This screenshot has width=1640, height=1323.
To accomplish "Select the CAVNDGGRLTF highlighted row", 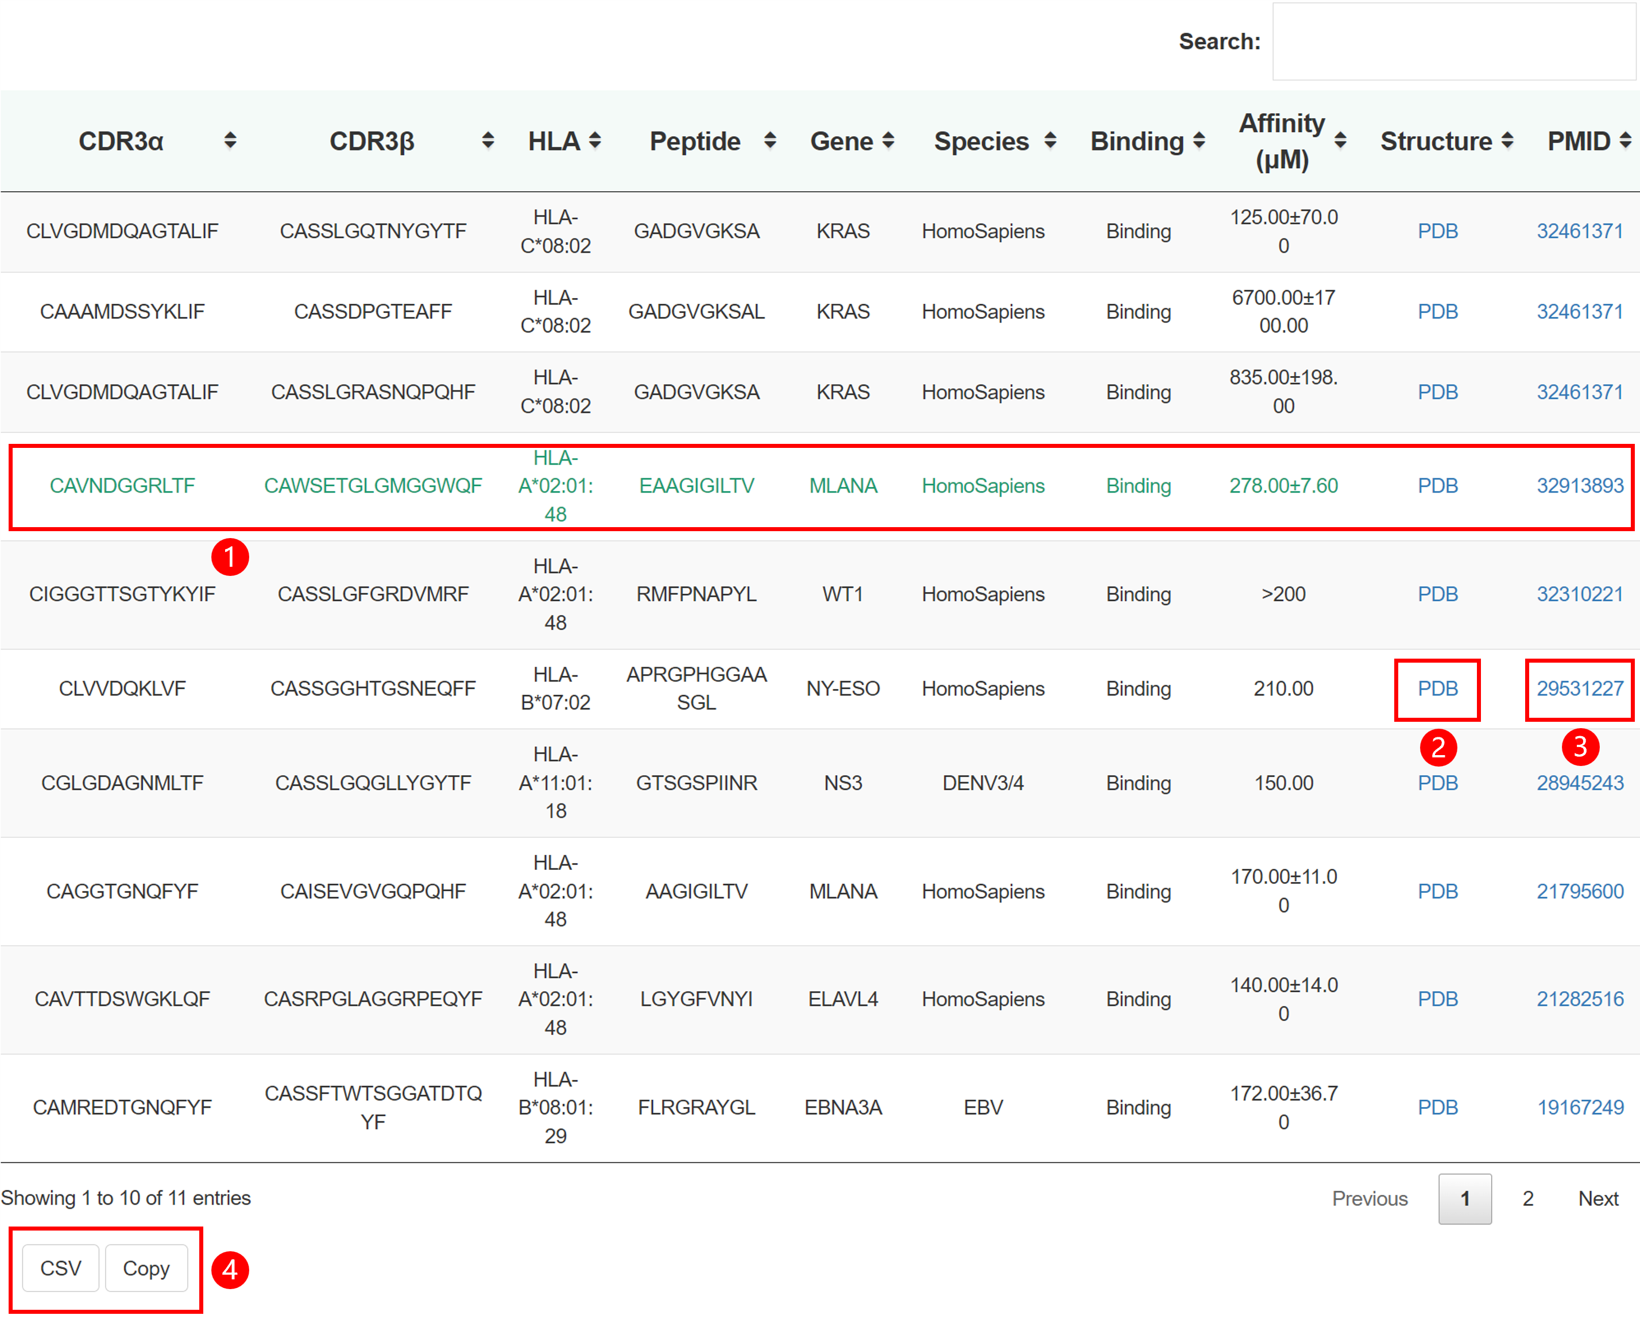I will pos(122,486).
